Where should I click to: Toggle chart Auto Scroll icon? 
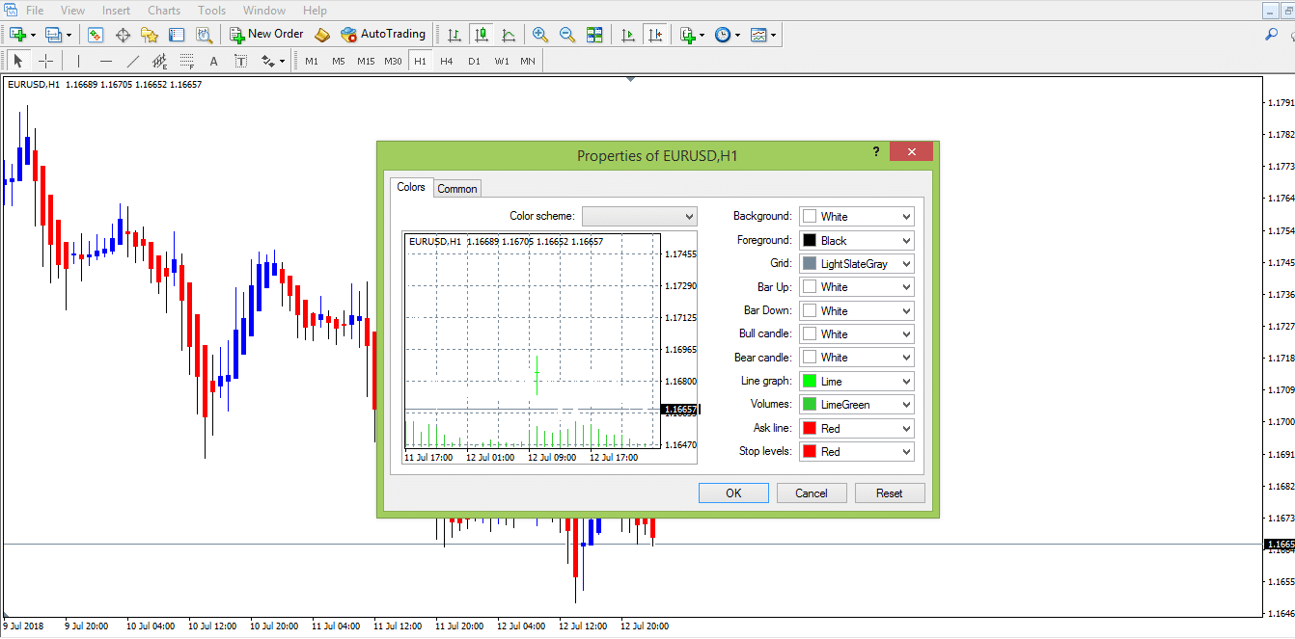pyautogui.click(x=628, y=35)
